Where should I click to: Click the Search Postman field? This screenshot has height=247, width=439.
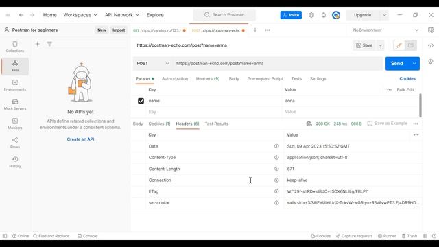224,15
